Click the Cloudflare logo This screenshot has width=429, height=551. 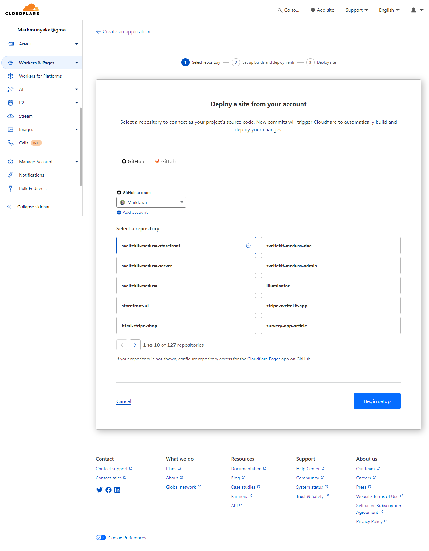[x=22, y=10]
